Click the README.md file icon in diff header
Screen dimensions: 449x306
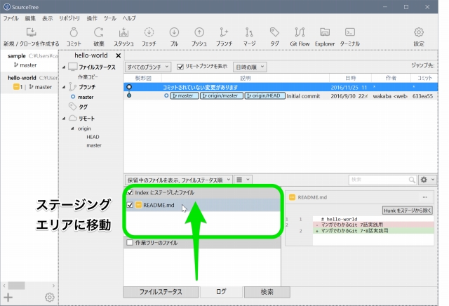click(292, 197)
